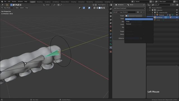Hide the Tentacle object in outliner
The image size is (179, 101).
click(x=177, y=15)
